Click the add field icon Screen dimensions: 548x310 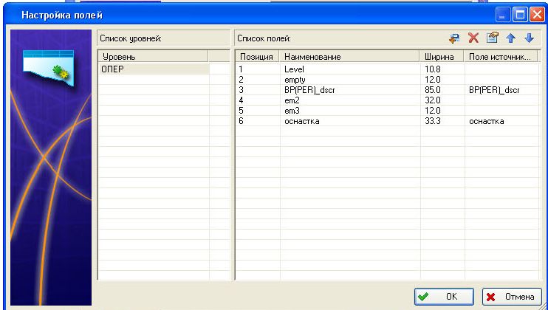coord(454,38)
